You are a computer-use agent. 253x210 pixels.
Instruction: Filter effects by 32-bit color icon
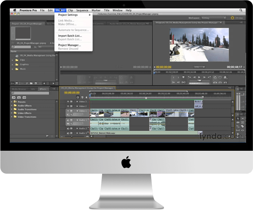[19, 98]
